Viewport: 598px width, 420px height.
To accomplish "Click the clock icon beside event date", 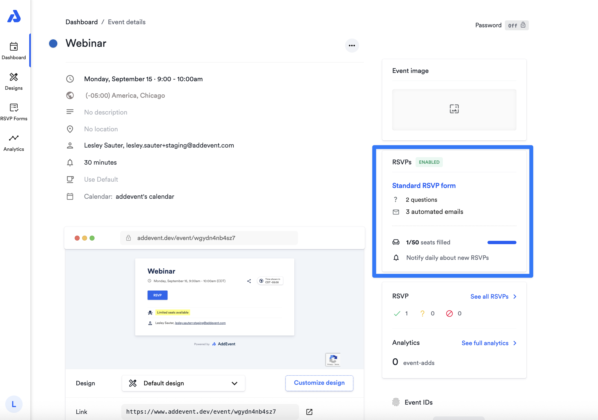I will [x=70, y=79].
